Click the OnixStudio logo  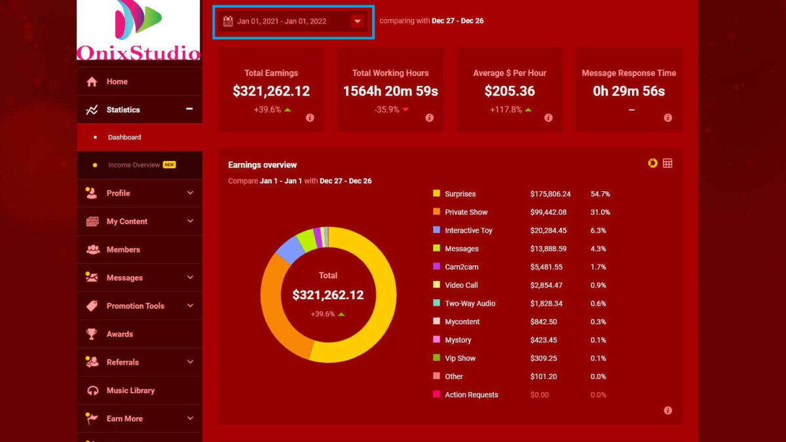tap(138, 30)
